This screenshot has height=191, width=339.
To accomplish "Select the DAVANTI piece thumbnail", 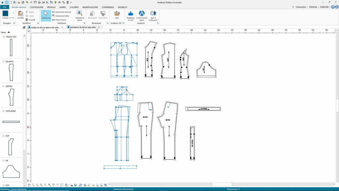I will click(11, 72).
